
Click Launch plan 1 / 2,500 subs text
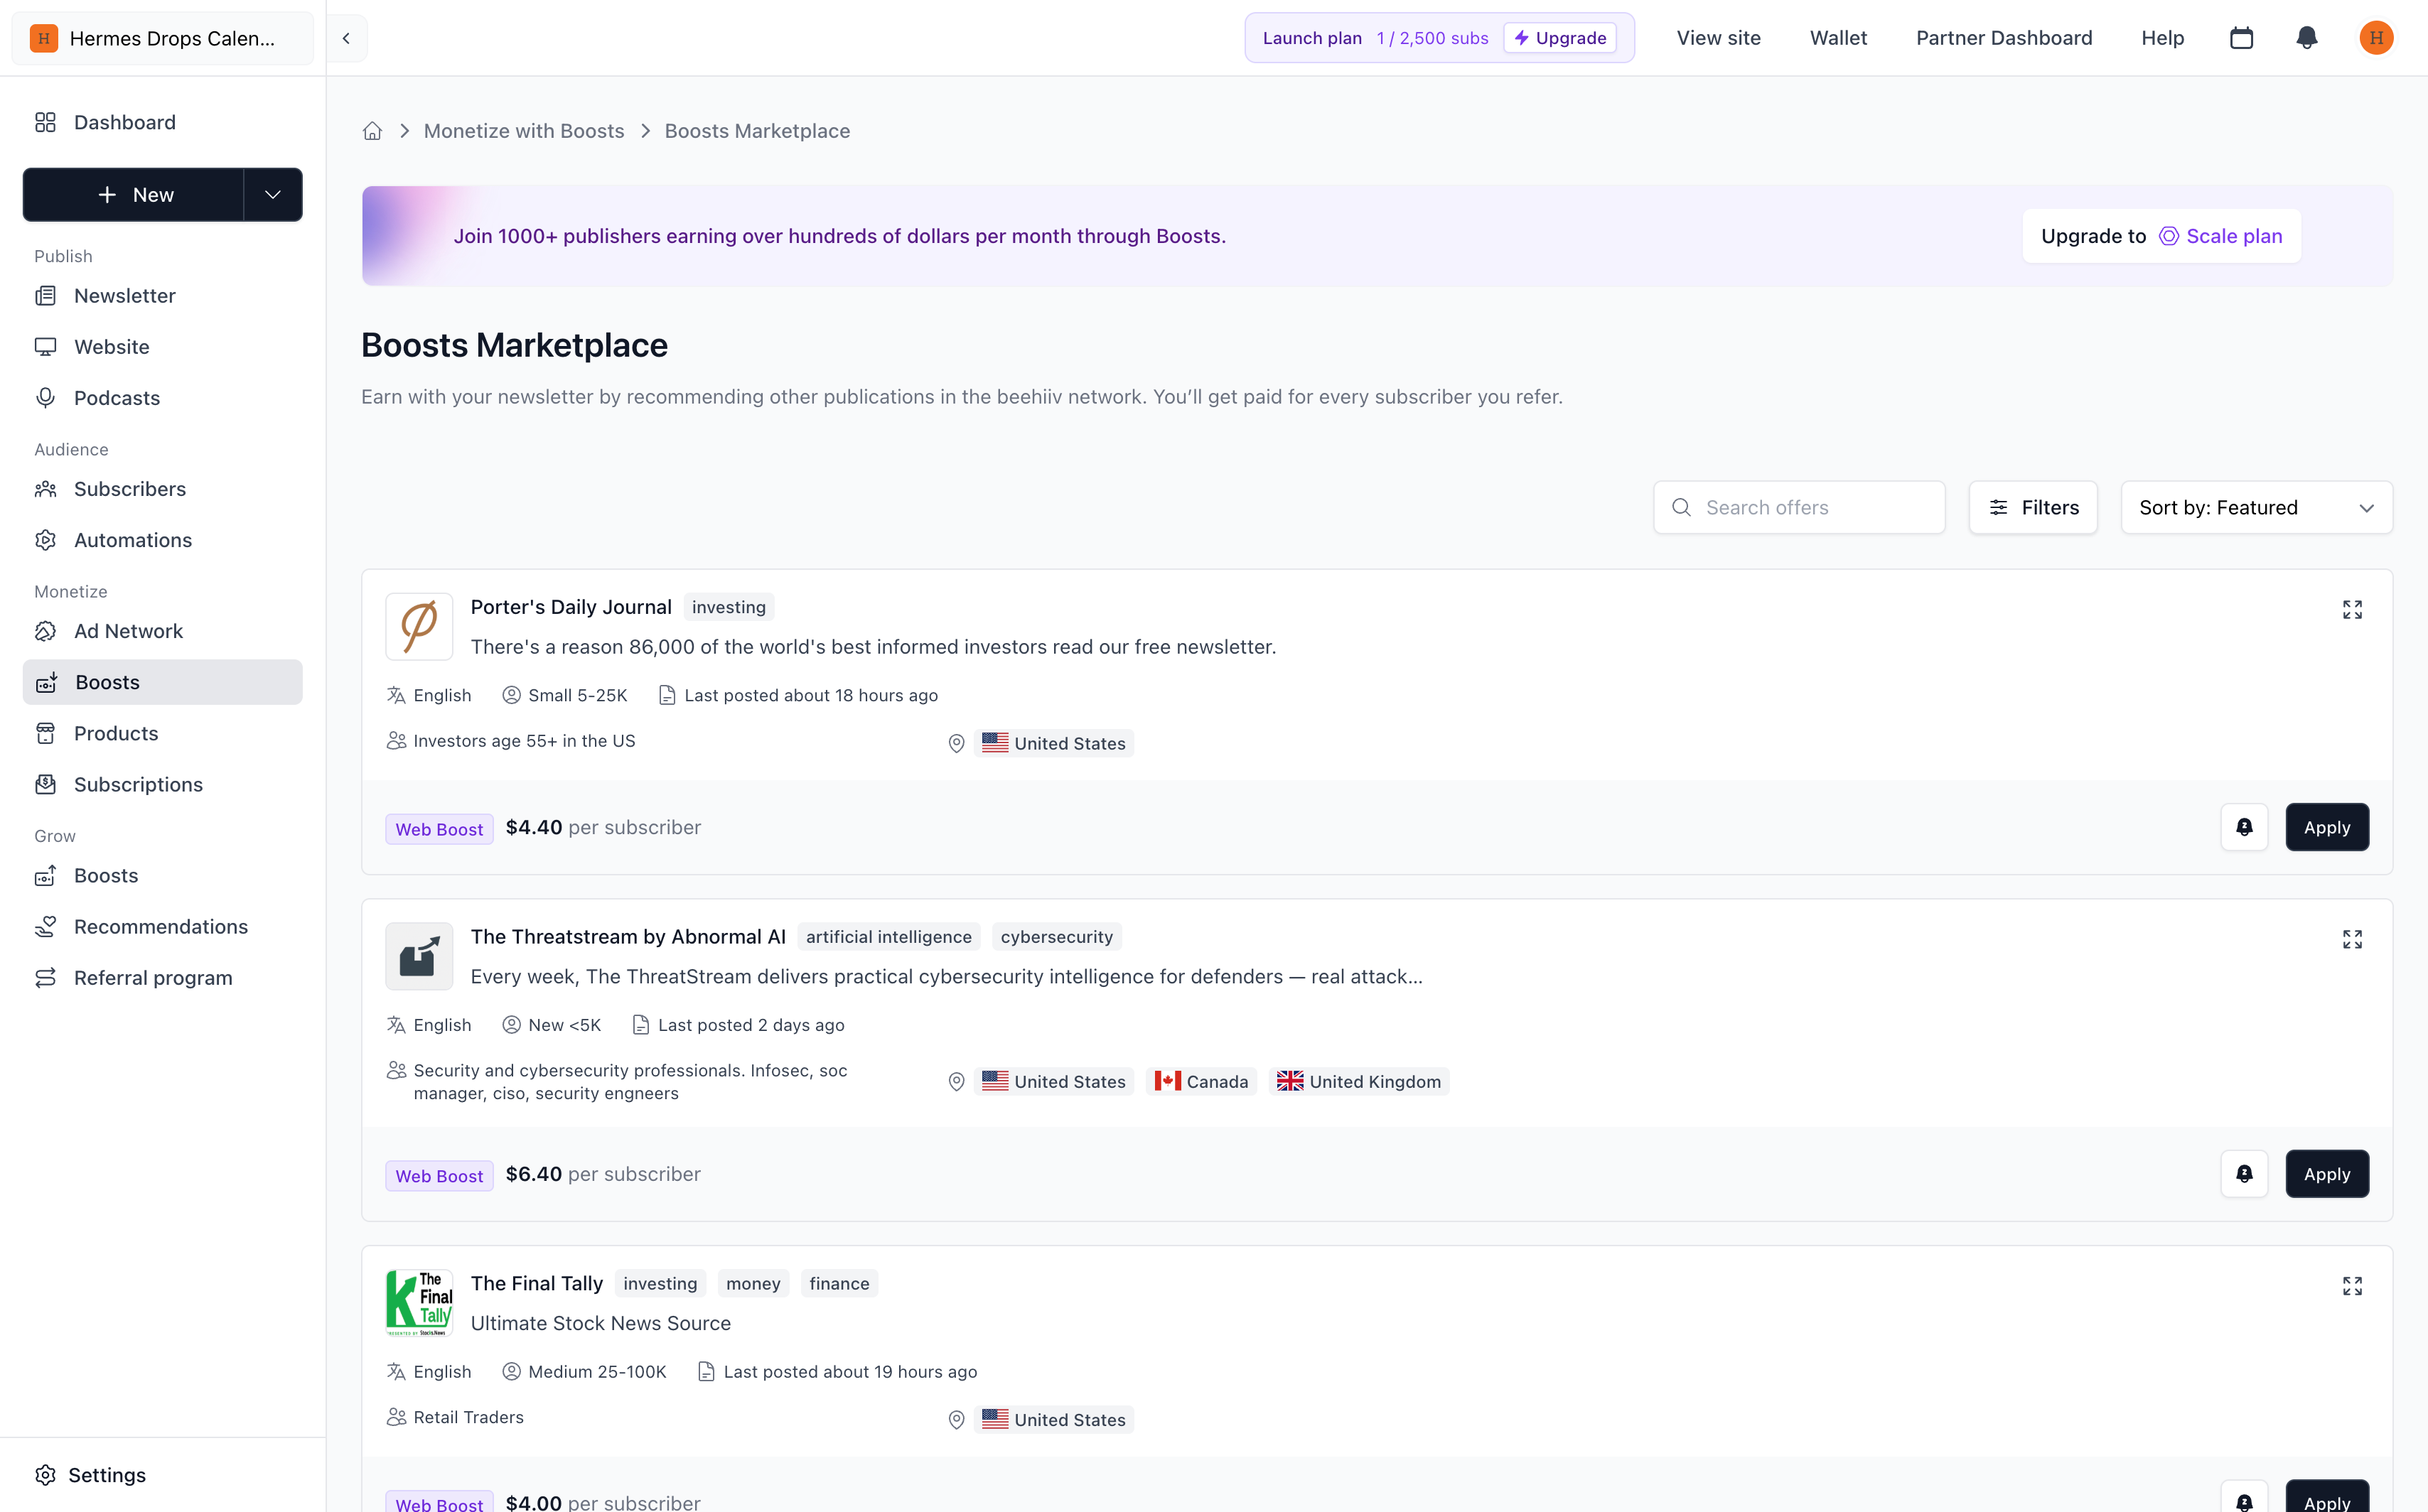tap(1375, 38)
